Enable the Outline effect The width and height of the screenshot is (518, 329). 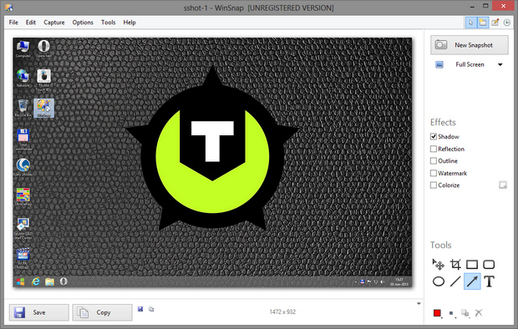tap(434, 161)
